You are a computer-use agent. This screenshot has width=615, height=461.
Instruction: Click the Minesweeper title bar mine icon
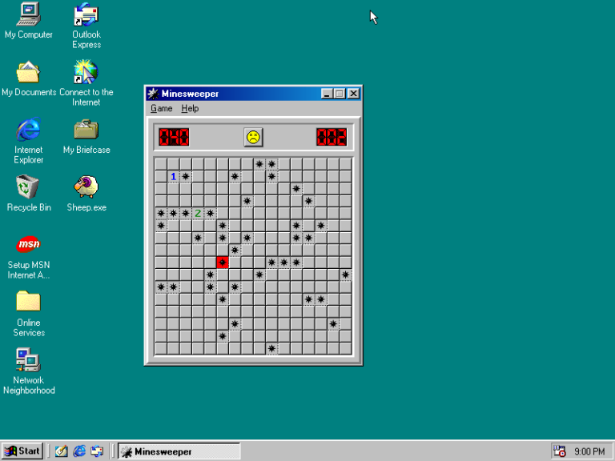153,94
